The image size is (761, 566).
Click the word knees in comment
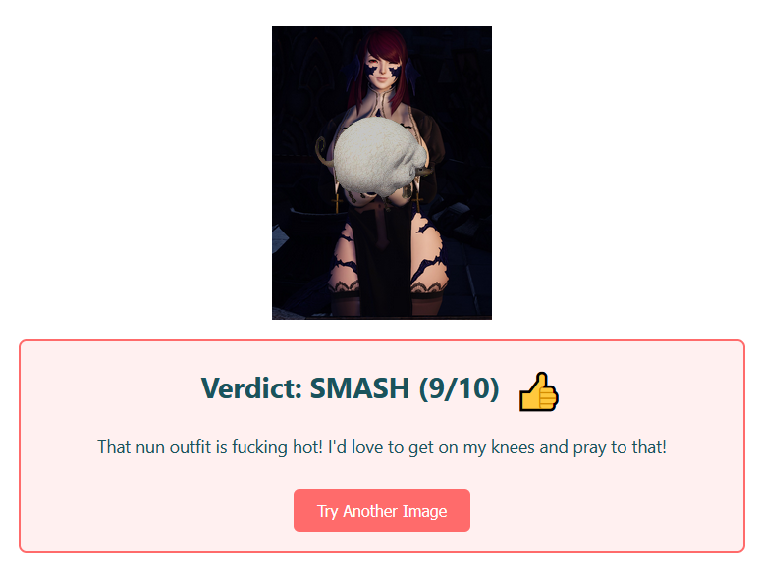tap(513, 447)
